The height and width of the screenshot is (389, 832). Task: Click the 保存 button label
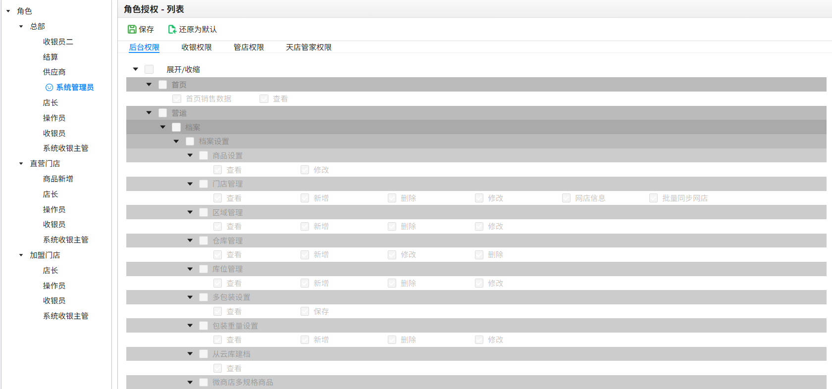coord(146,29)
